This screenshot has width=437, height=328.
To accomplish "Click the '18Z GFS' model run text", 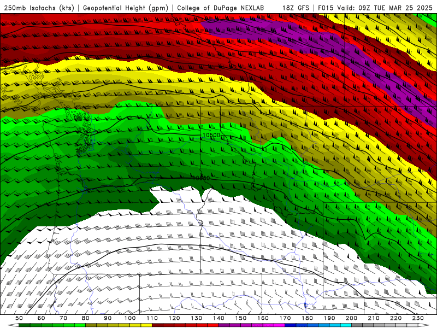I will 296,8.
